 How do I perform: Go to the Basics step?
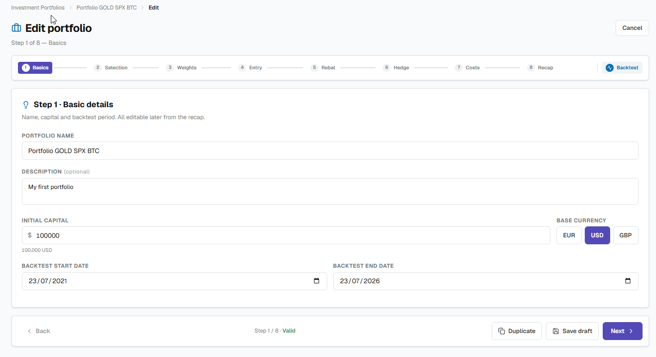click(x=35, y=68)
